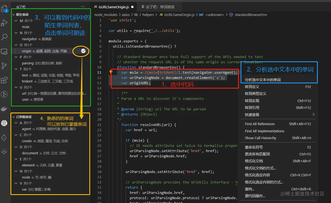
Task: Open the 会了吧 activity bar icon
Action: (x=4, y=123)
